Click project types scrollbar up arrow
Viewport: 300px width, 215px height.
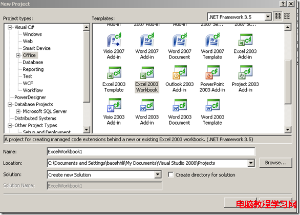(x=87, y=27)
